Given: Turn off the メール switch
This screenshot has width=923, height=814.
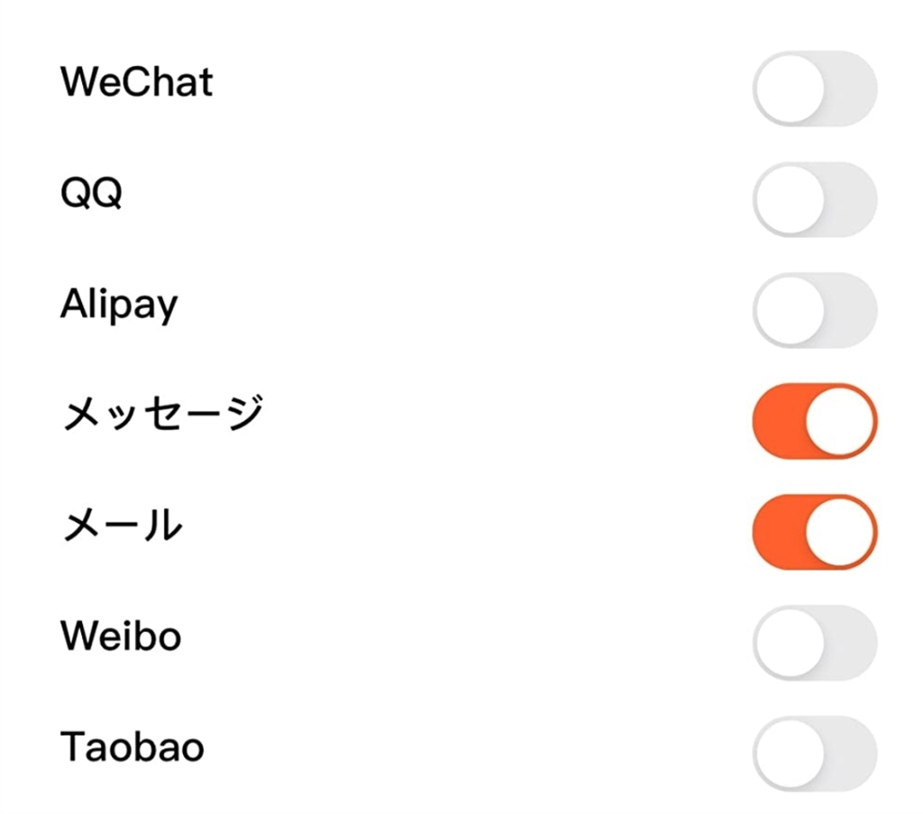Looking at the screenshot, I should pos(814,532).
